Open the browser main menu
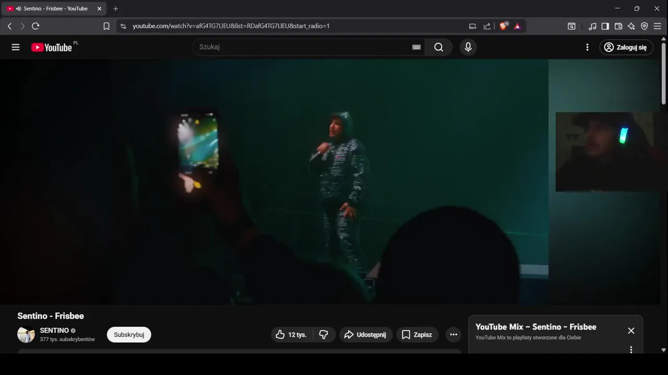668x375 pixels. tap(658, 26)
